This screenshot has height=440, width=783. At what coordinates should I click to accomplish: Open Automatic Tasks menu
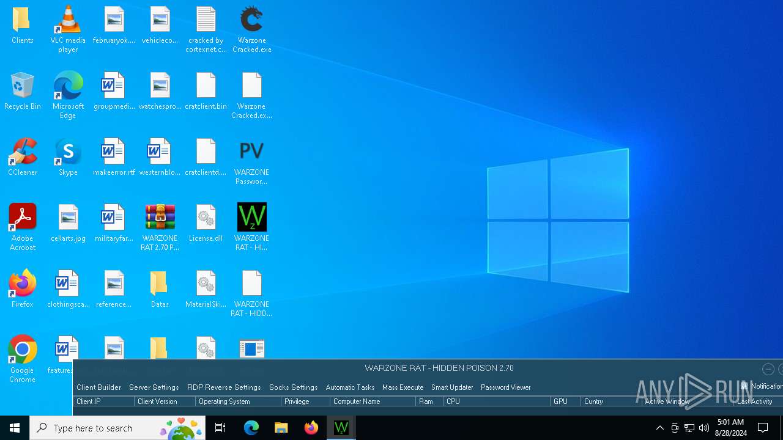coord(350,387)
